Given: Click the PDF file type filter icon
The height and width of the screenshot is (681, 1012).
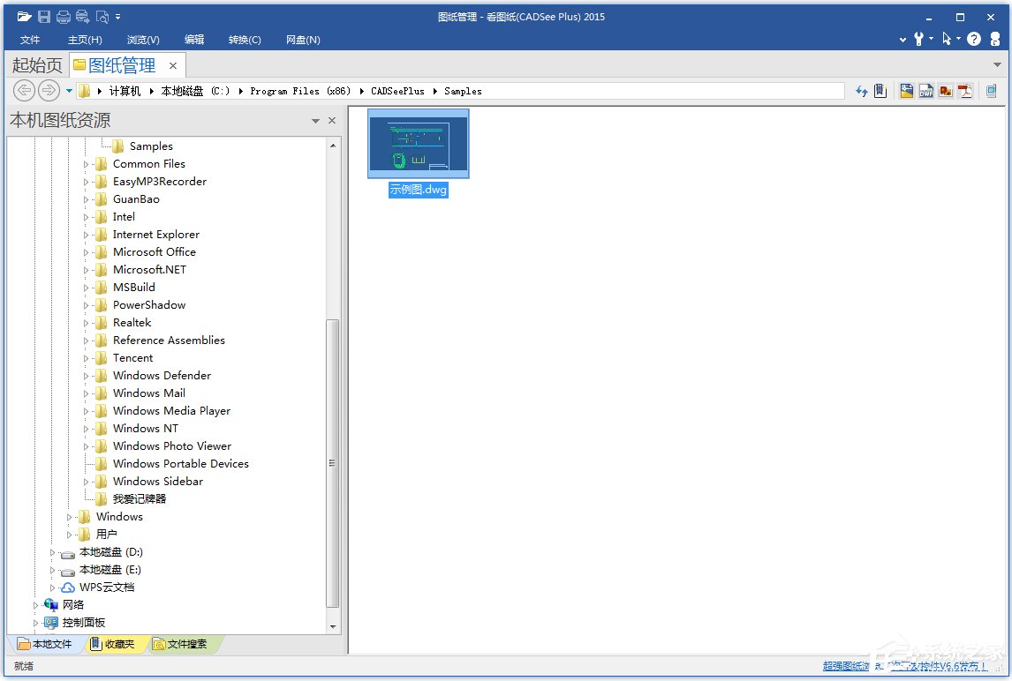Looking at the screenshot, I should [x=965, y=91].
